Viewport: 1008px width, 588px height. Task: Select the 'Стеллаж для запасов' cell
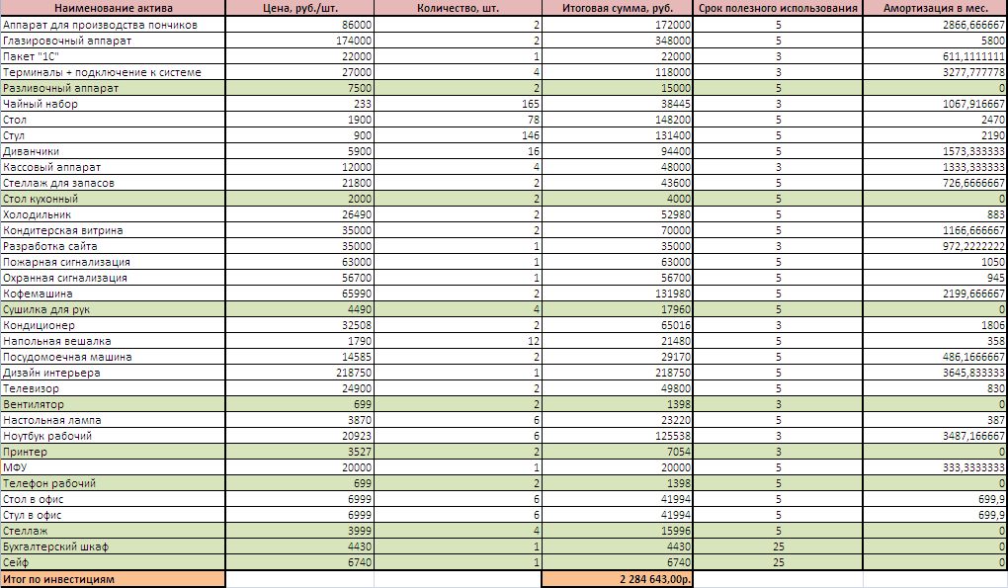click(x=113, y=183)
